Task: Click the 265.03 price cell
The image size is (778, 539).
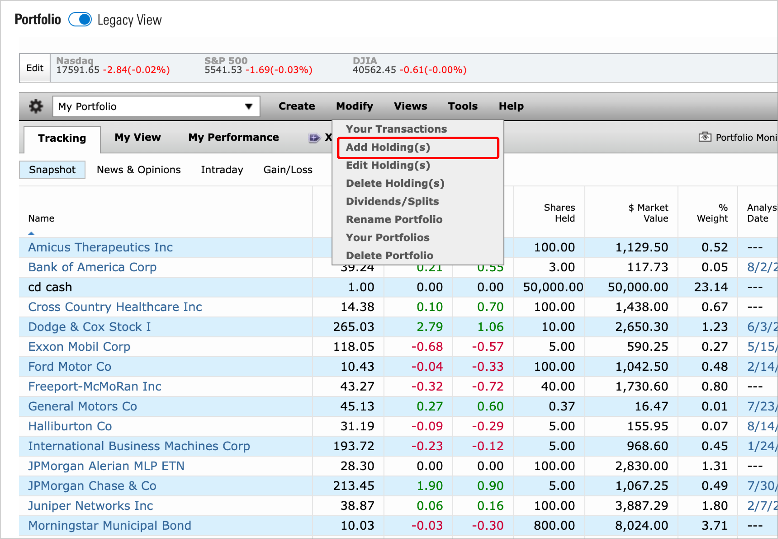Action: coord(353,327)
